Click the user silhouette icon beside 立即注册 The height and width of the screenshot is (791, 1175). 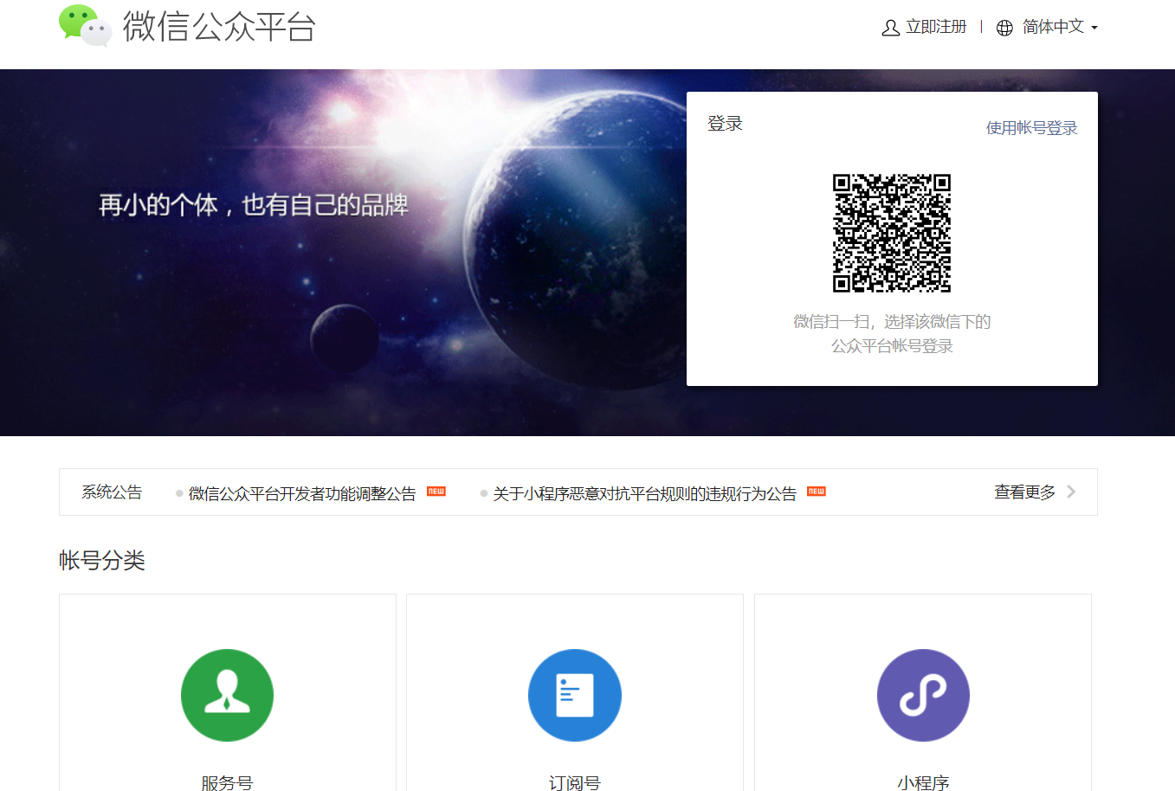(x=890, y=28)
